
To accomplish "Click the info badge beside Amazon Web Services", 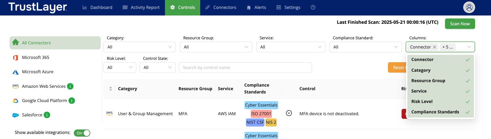I will tap(70, 86).
